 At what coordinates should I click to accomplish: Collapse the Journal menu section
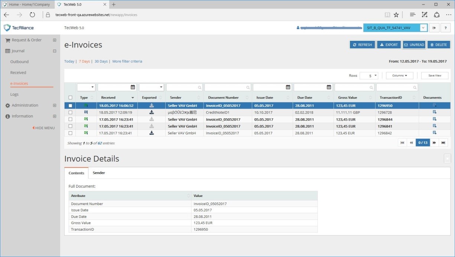tap(55, 51)
